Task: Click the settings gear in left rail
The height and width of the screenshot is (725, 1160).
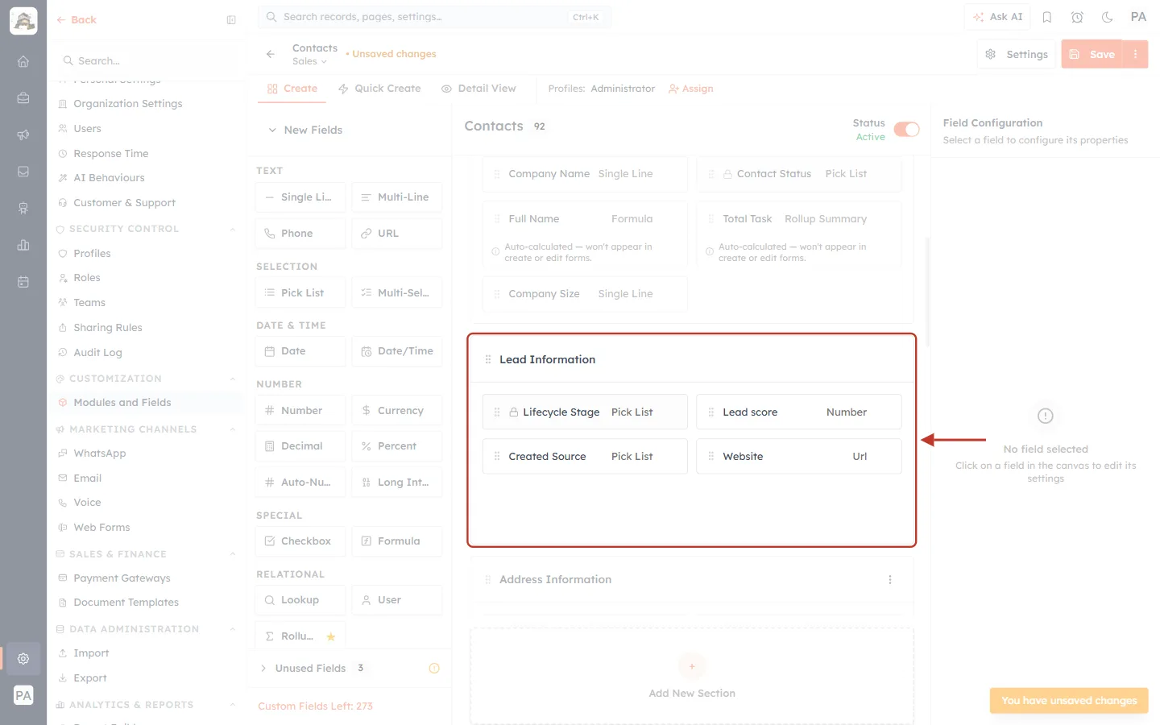Action: [x=23, y=658]
